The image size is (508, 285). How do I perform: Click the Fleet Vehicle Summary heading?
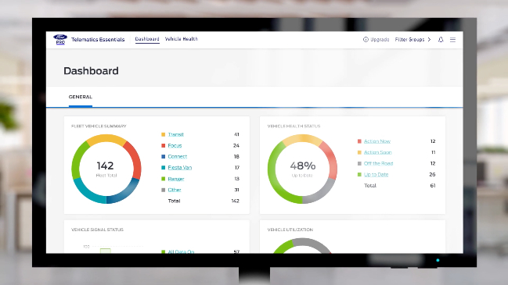pos(99,126)
